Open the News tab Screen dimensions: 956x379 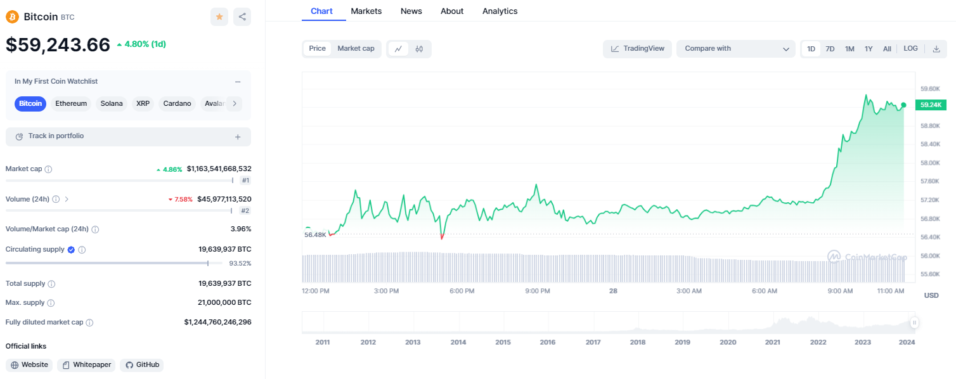point(411,11)
